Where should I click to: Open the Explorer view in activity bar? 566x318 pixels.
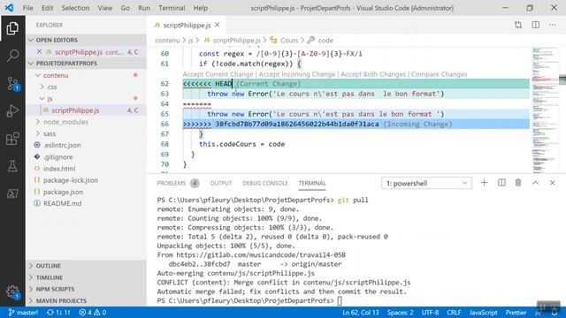(12, 28)
